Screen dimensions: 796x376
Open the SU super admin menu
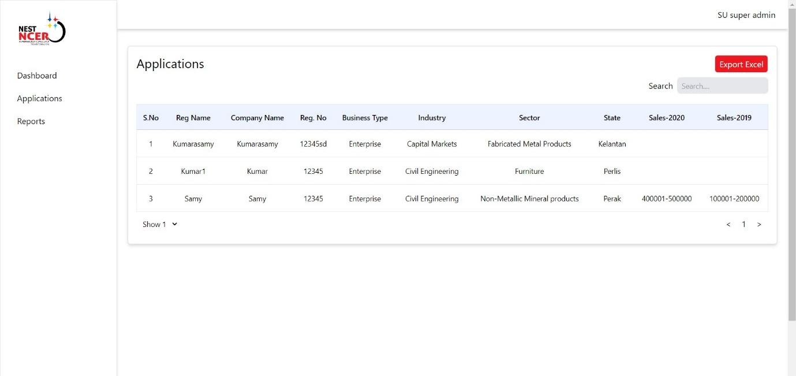pyautogui.click(x=746, y=15)
